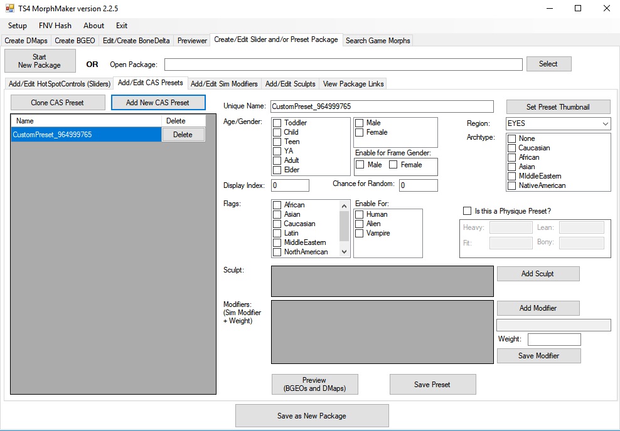Select the Caucasian archetype checkbox

(x=512, y=148)
